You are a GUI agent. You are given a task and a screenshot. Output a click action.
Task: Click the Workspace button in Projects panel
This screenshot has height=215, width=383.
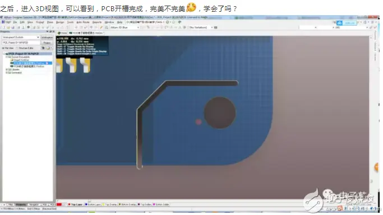47,38
